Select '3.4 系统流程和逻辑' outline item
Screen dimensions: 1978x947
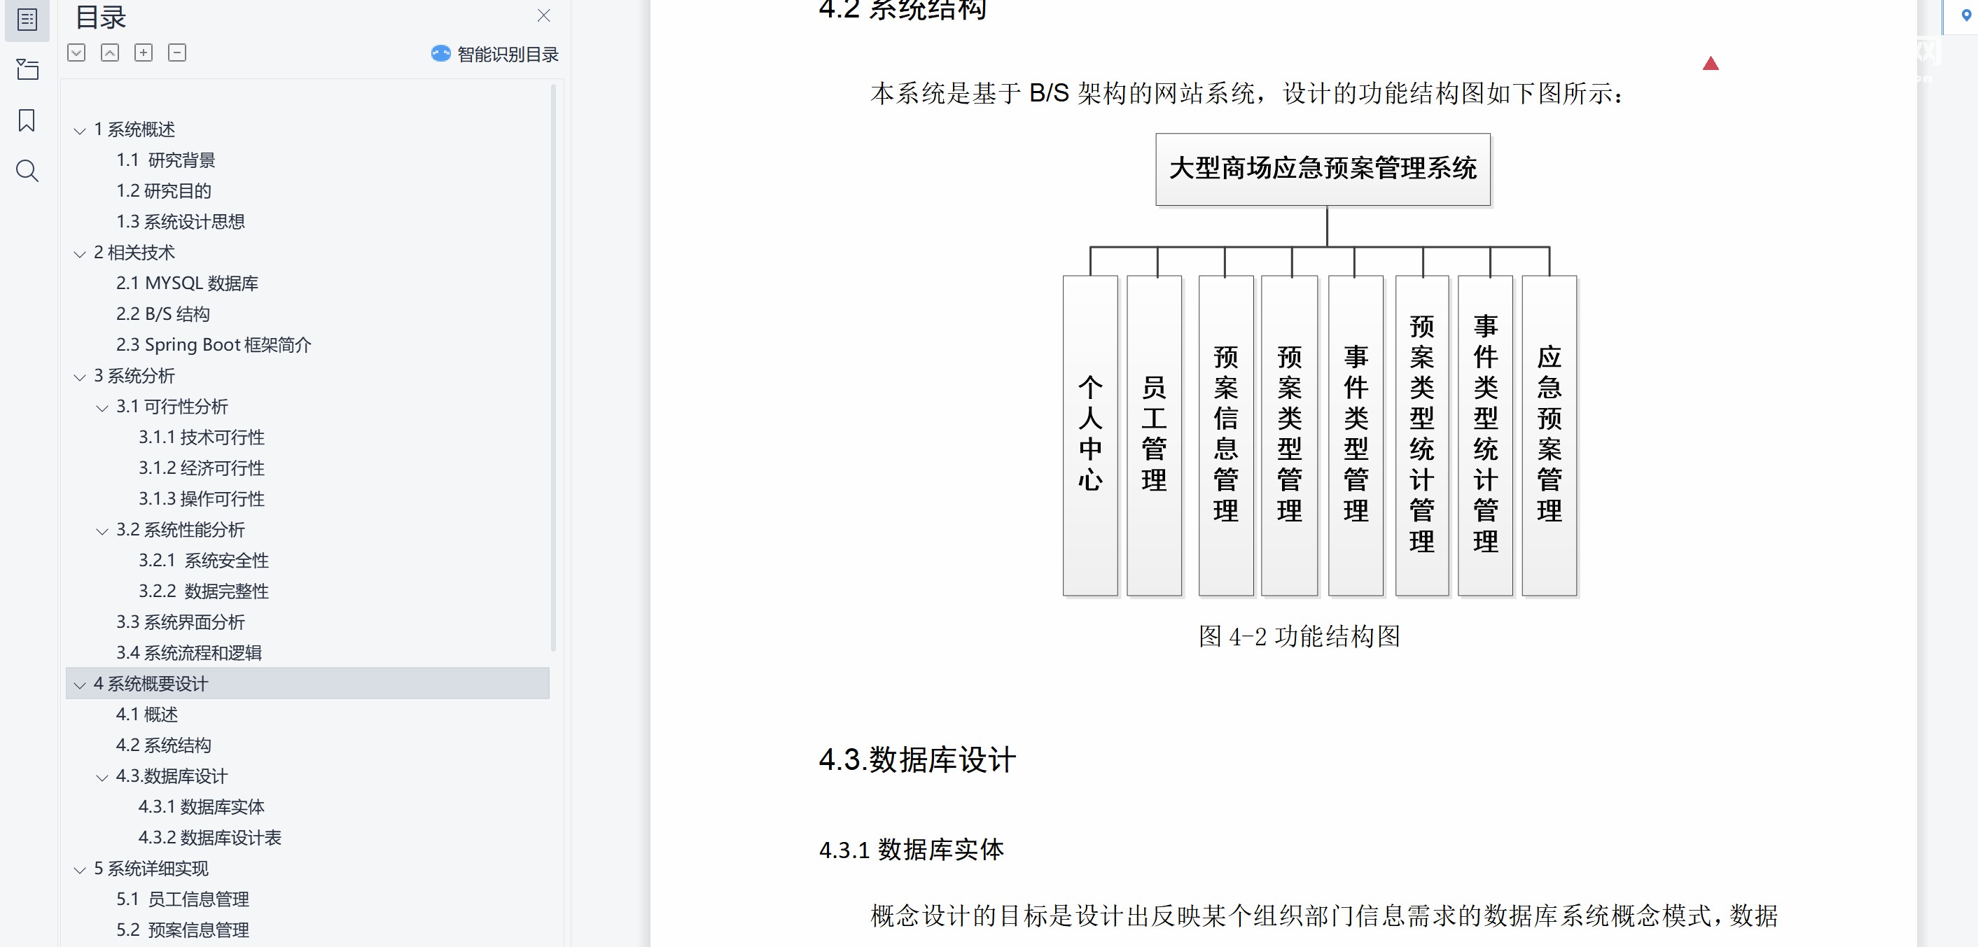[189, 653]
